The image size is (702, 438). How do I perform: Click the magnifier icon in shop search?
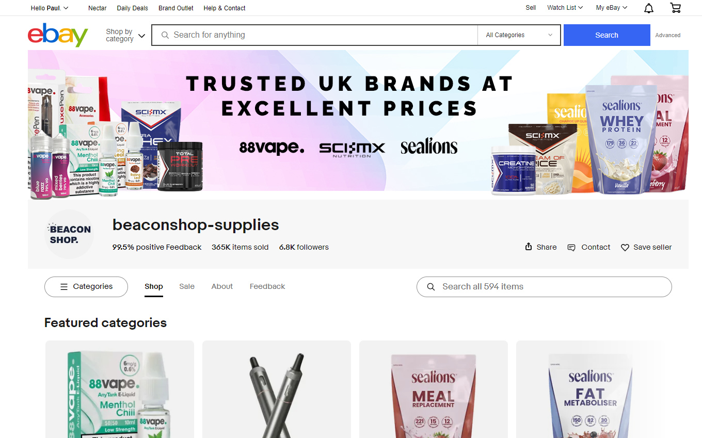(431, 287)
